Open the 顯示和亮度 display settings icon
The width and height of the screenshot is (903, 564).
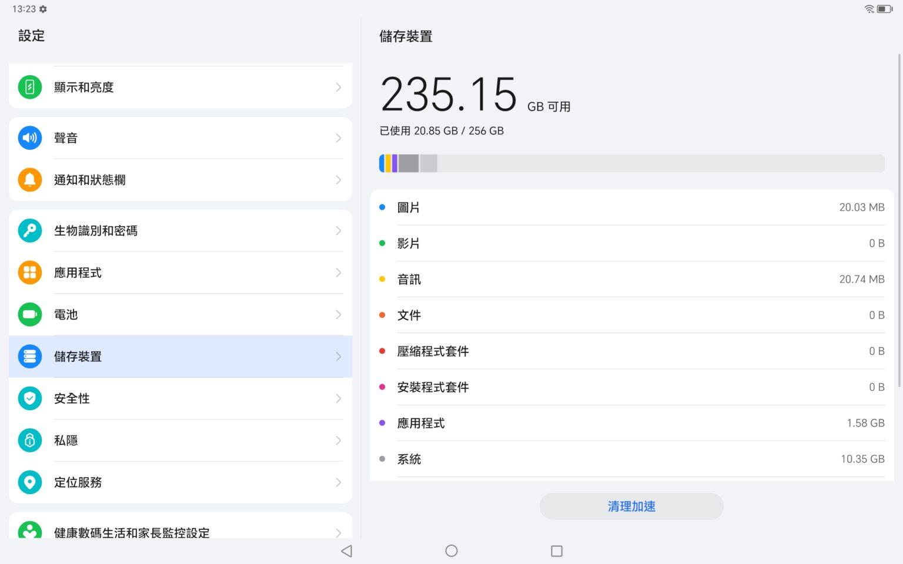30,87
